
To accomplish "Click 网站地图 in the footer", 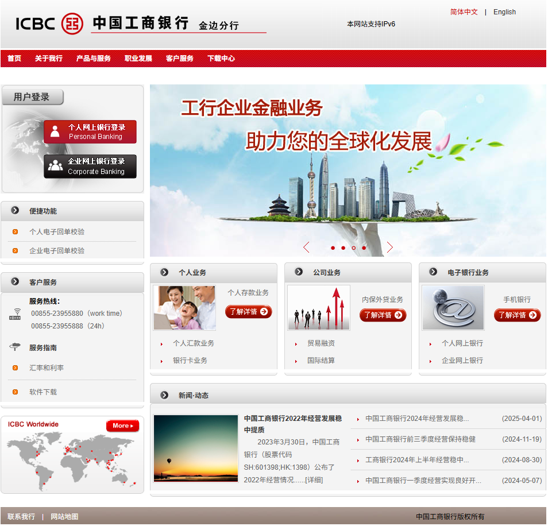I will [x=64, y=517].
